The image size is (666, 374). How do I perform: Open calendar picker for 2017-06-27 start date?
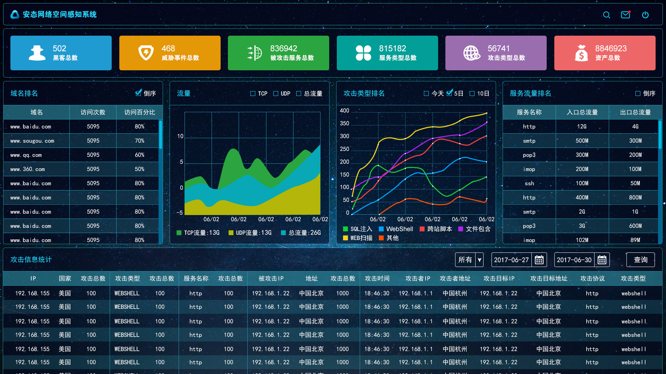coord(539,260)
